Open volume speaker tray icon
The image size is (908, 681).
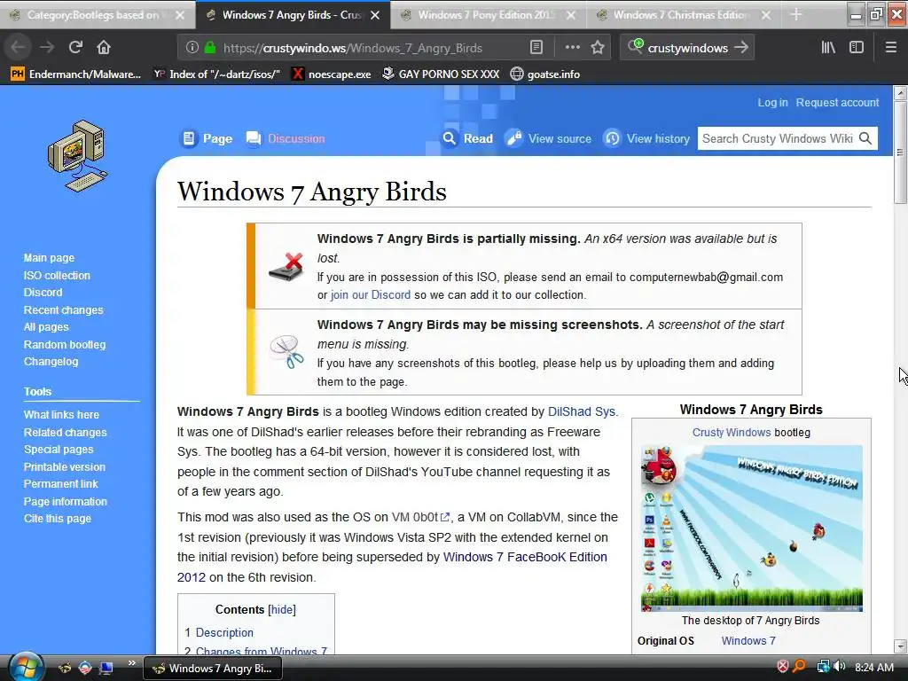[840, 667]
